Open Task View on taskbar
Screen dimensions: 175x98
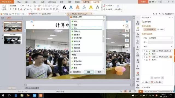coord(9,96)
